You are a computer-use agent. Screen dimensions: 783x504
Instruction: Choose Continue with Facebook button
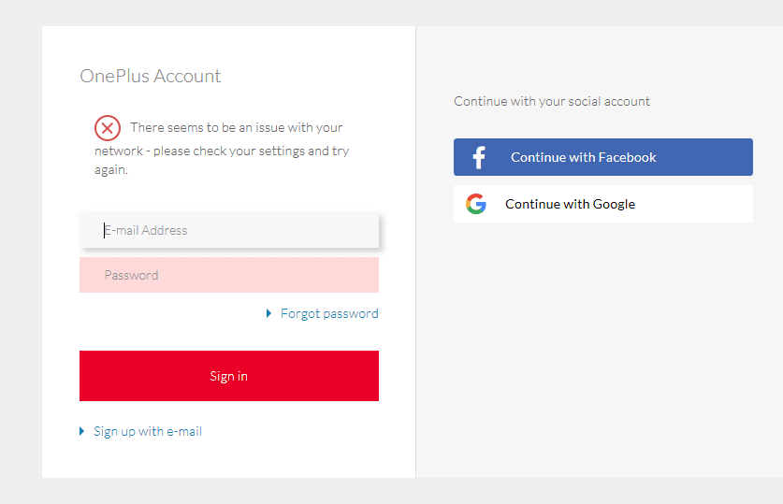click(x=602, y=157)
